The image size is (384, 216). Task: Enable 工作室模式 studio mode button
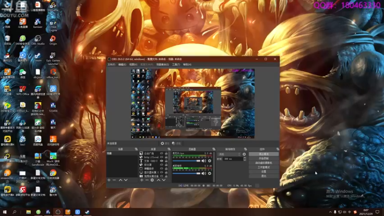pos(264,167)
